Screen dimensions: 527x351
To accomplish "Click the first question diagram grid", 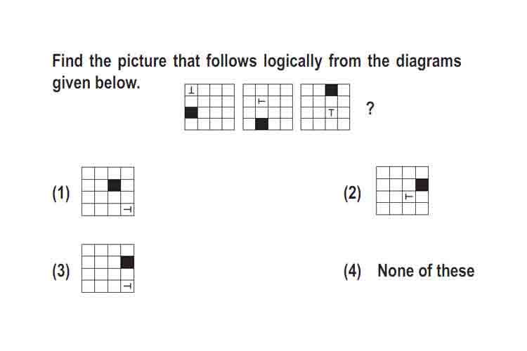I will pos(209,107).
